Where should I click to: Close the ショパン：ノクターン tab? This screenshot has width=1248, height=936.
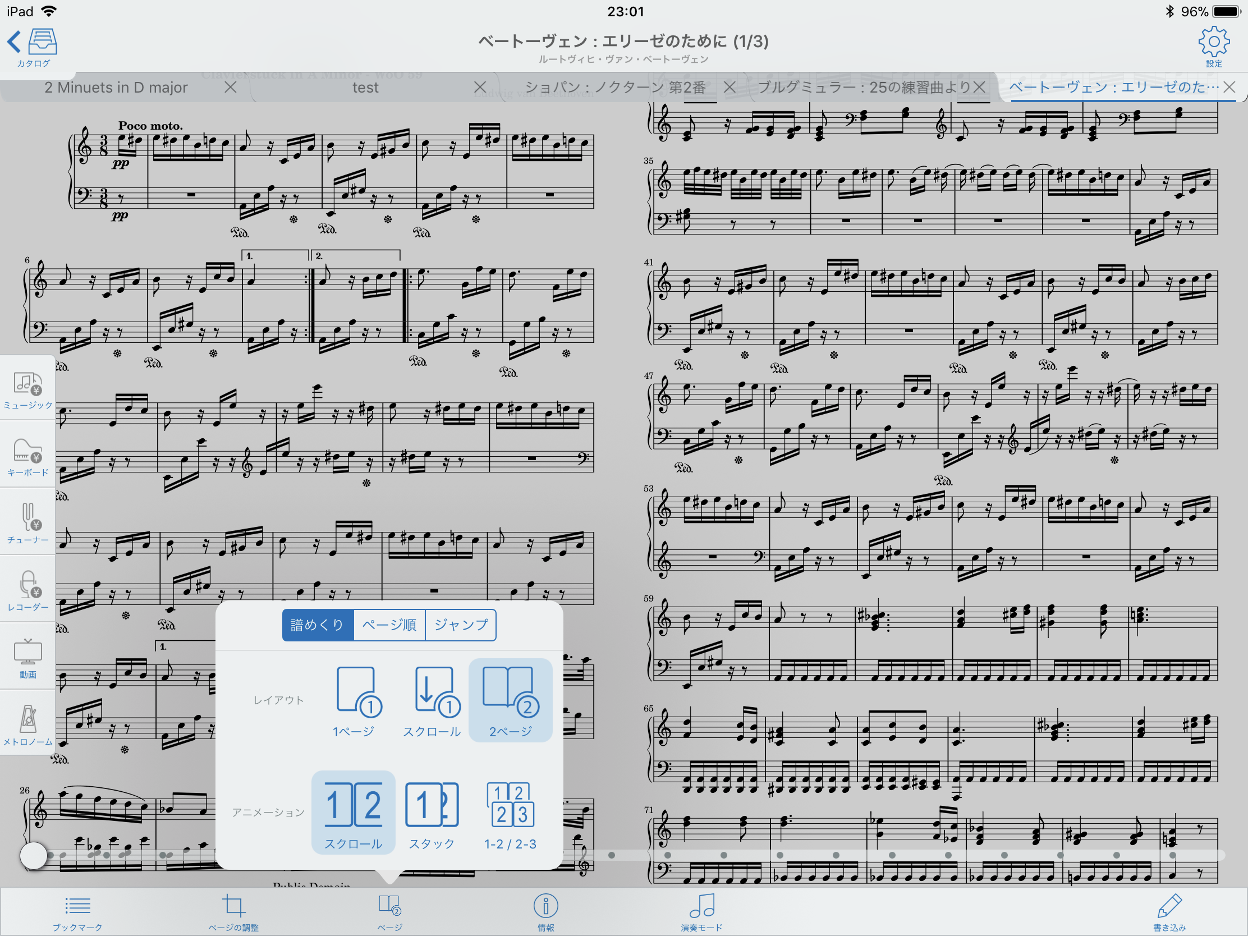[729, 87]
